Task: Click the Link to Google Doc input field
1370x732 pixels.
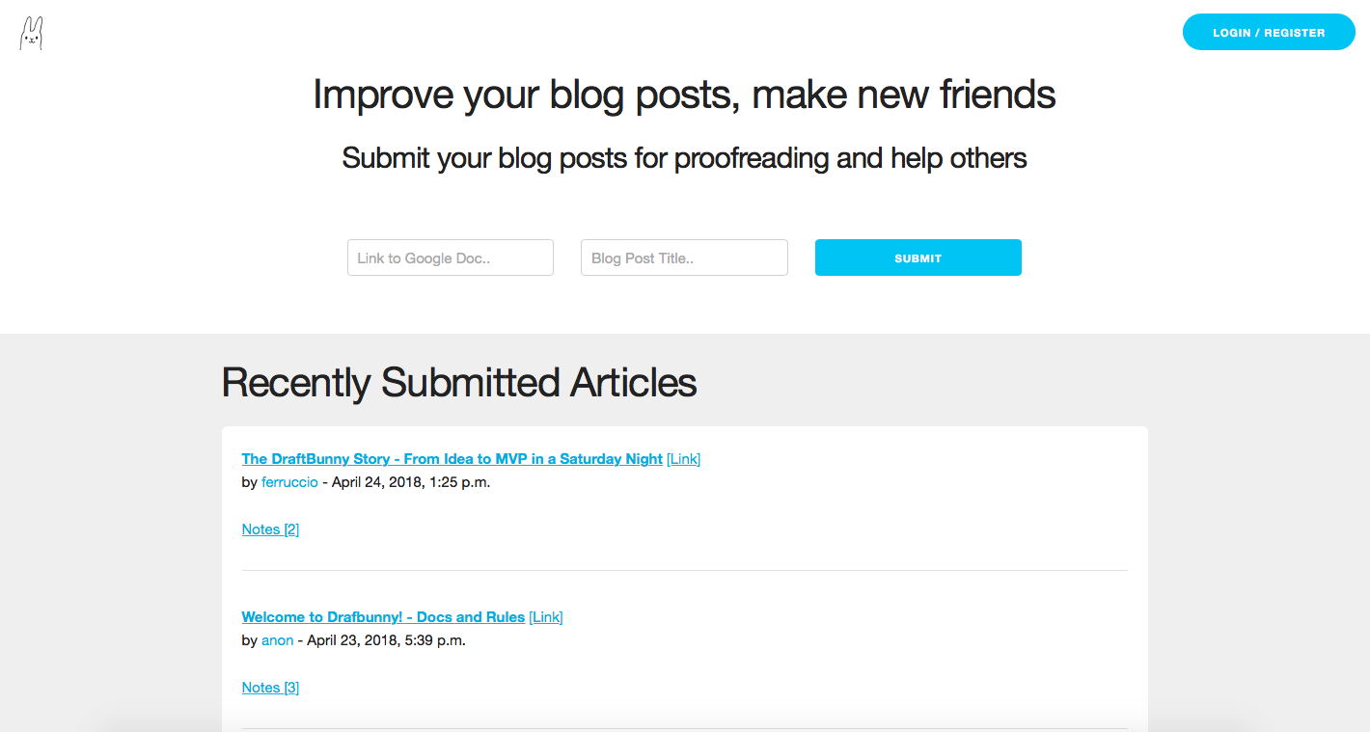Action: tap(450, 258)
